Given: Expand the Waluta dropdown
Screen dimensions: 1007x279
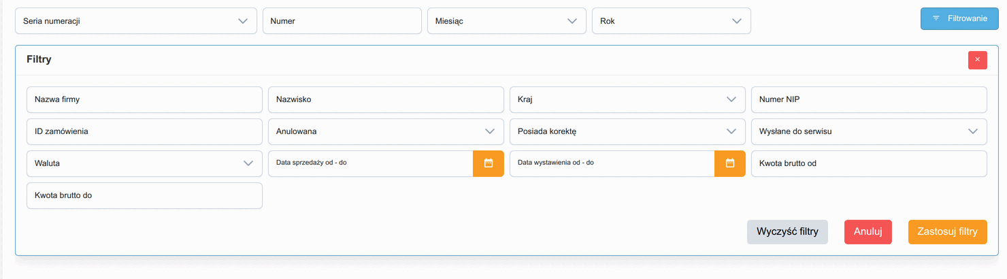Looking at the screenshot, I should coord(144,163).
